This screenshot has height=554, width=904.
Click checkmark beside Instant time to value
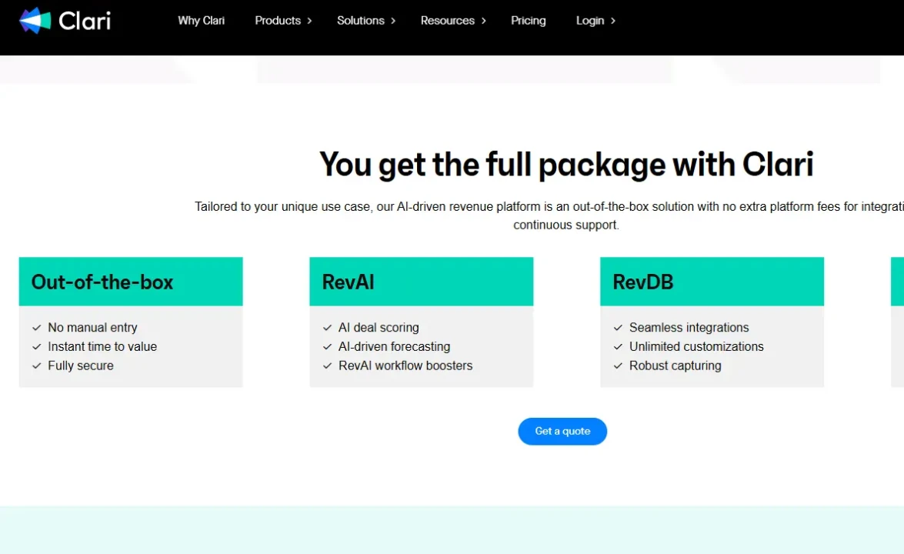37,346
